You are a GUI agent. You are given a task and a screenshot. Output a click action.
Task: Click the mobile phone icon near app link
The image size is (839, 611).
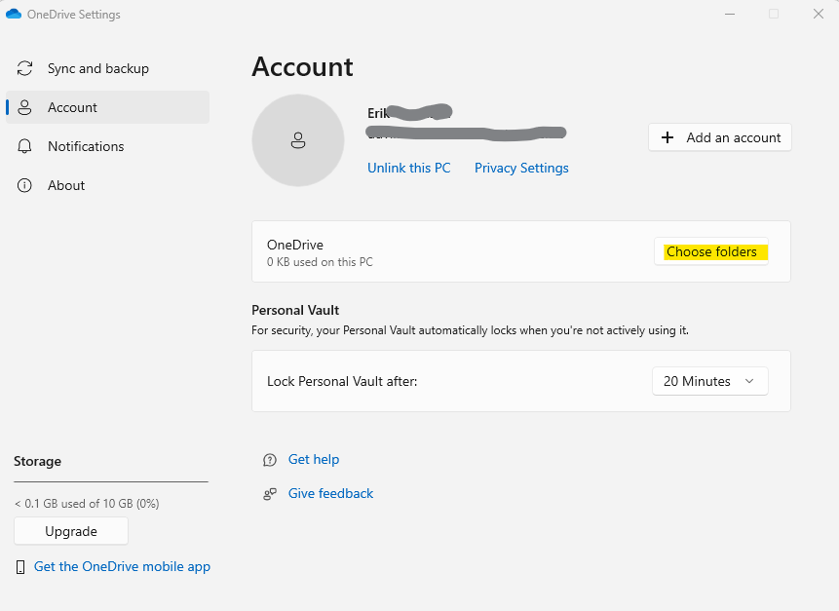[20, 567]
